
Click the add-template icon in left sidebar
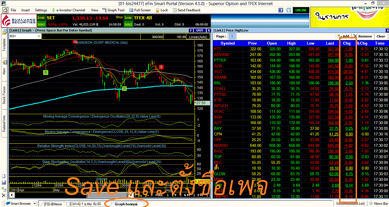point(4,189)
